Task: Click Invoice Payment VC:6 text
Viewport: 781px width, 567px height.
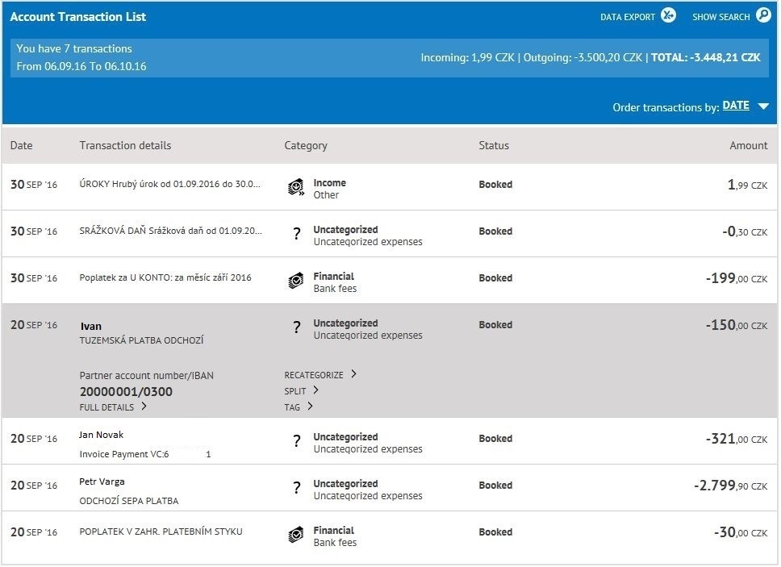Action: pos(124,454)
